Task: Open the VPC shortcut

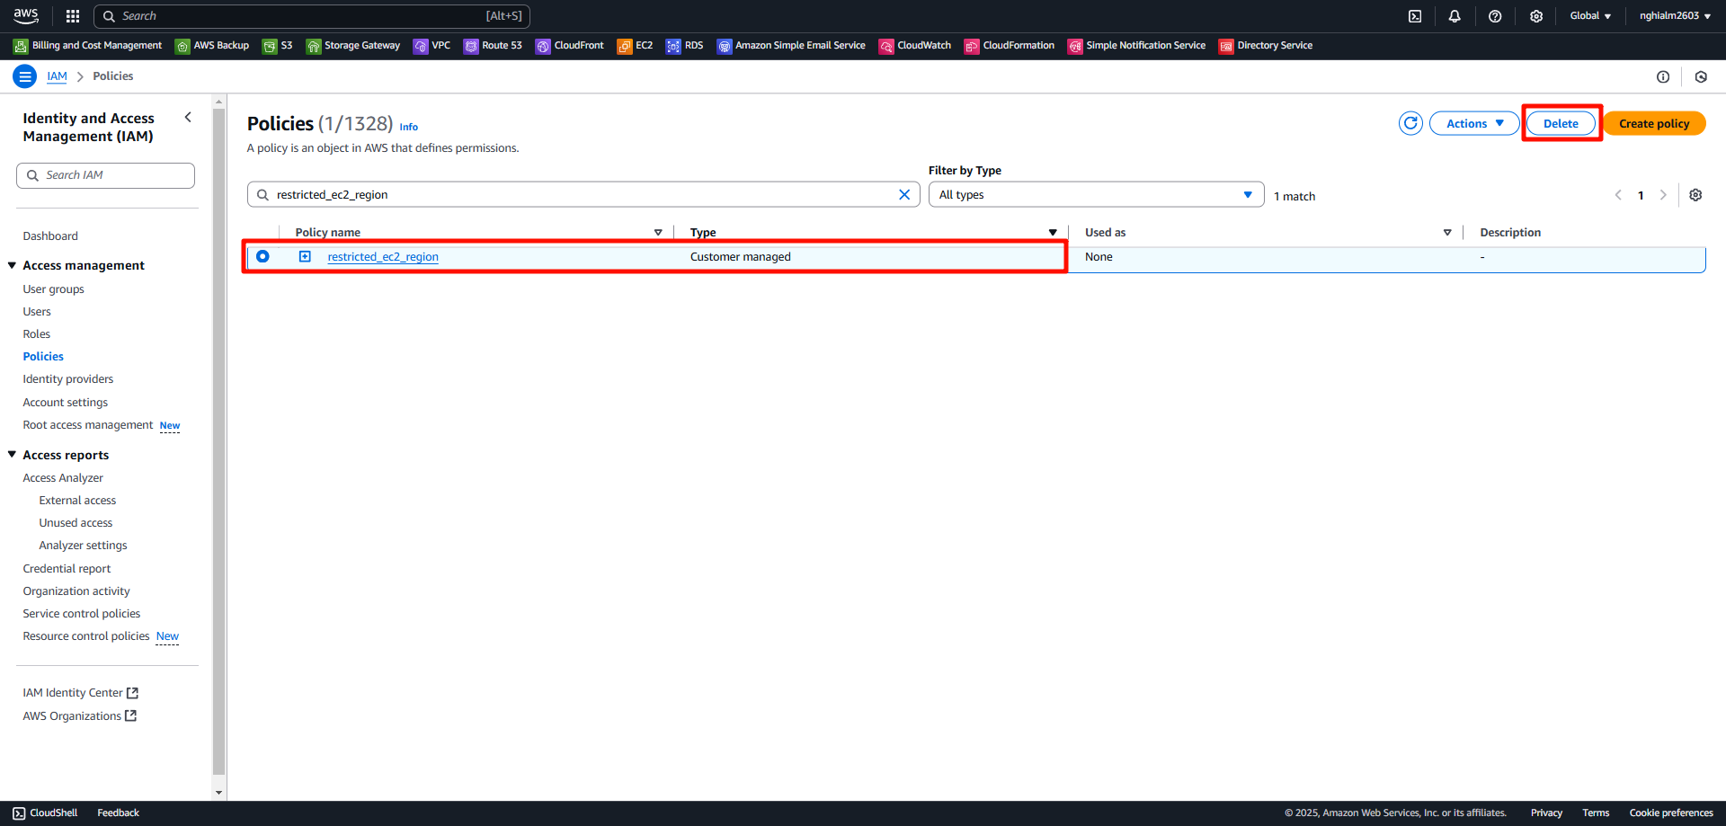Action: tap(431, 46)
